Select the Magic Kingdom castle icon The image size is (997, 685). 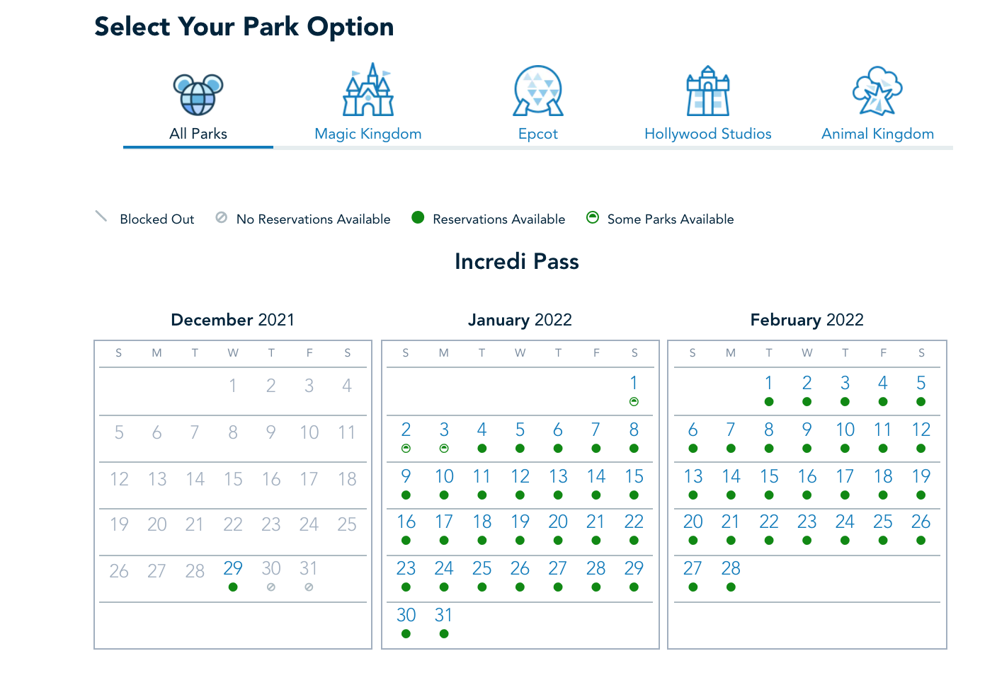pos(368,91)
